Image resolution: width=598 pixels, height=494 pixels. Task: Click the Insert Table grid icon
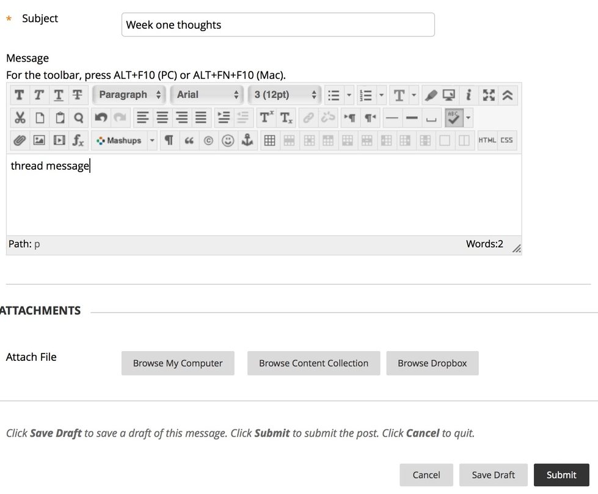269,140
